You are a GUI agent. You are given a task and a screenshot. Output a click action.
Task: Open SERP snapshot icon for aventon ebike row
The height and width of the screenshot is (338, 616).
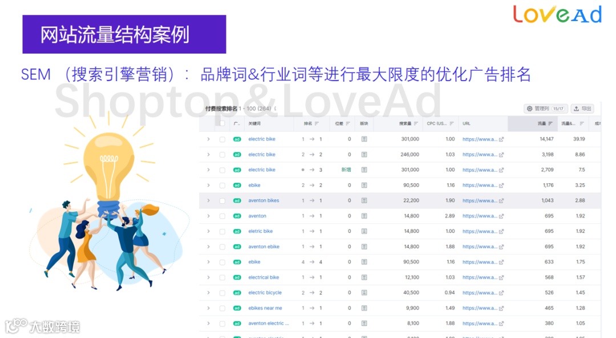[x=364, y=247]
